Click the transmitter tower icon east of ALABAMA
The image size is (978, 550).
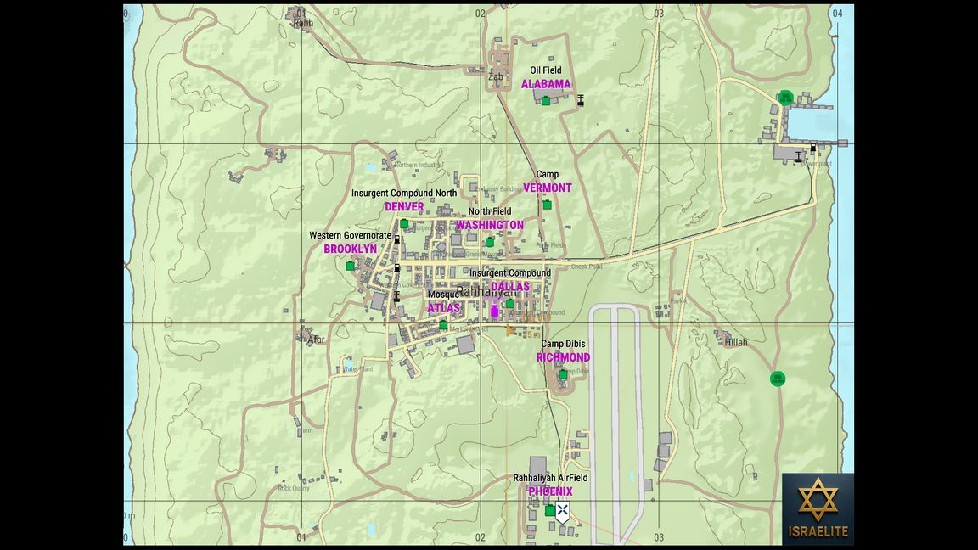coord(581,100)
